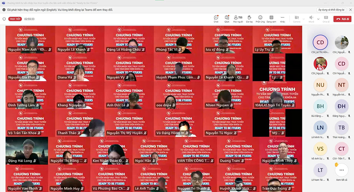The height and width of the screenshot is (192, 354).
Task: Show the Mọi người participants list
Action: (x=238, y=18)
